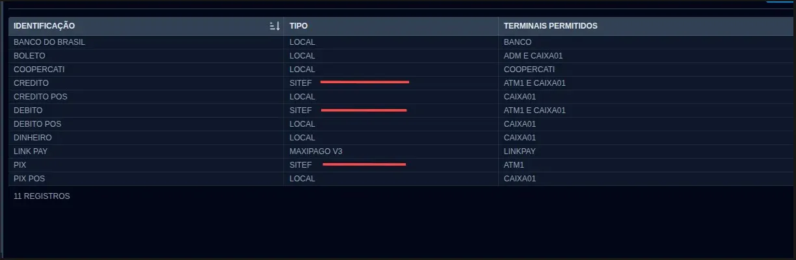Select the BOLETO payment row

click(x=29, y=56)
